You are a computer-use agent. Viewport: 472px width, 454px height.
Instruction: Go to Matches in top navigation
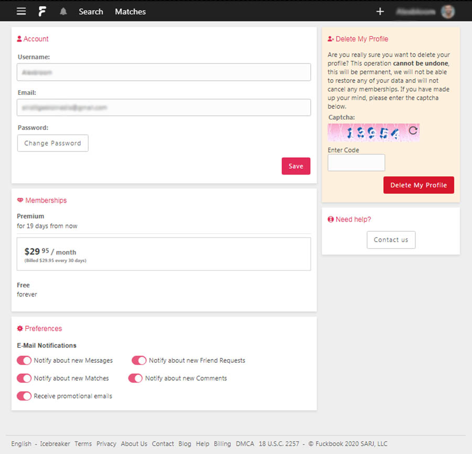pyautogui.click(x=130, y=12)
